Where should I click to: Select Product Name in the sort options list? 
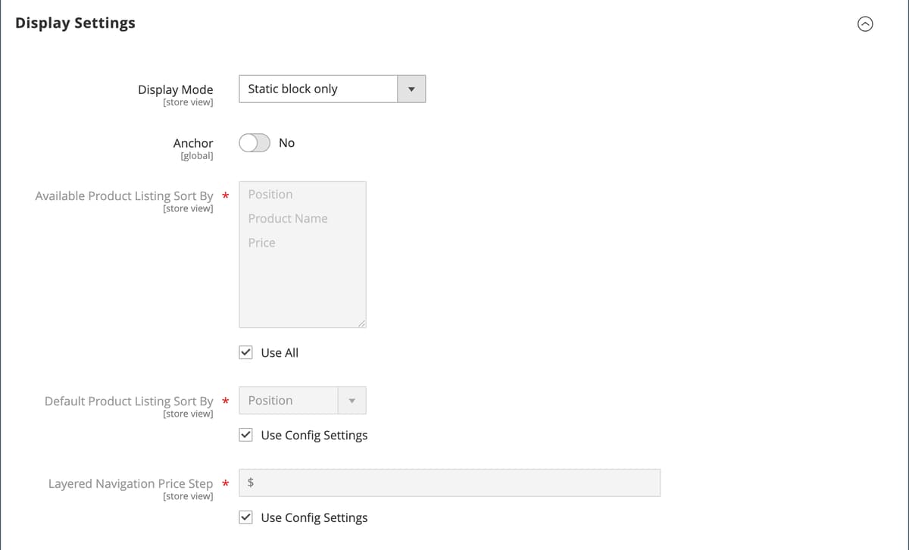tap(288, 218)
